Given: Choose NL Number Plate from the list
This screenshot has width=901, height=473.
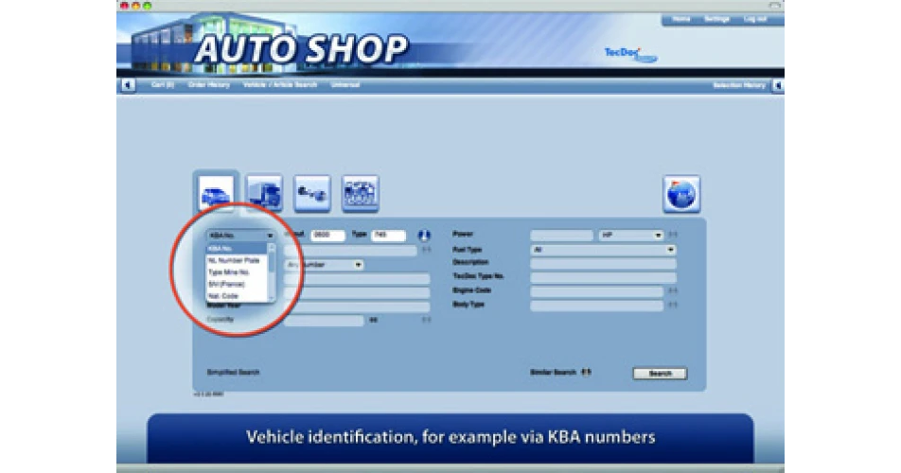Looking at the screenshot, I should (x=237, y=260).
